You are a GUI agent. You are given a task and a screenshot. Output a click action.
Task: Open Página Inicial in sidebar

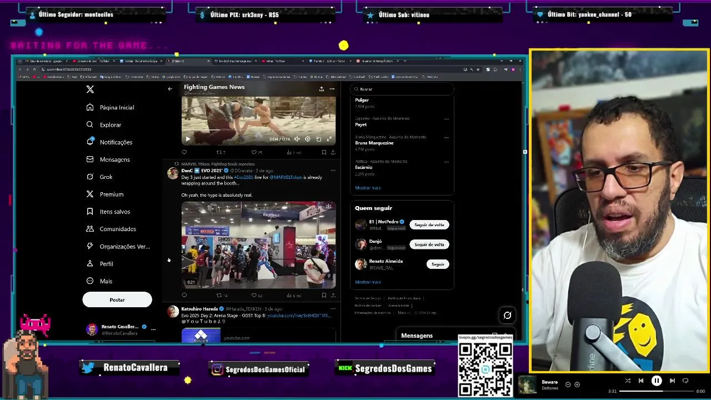point(111,107)
